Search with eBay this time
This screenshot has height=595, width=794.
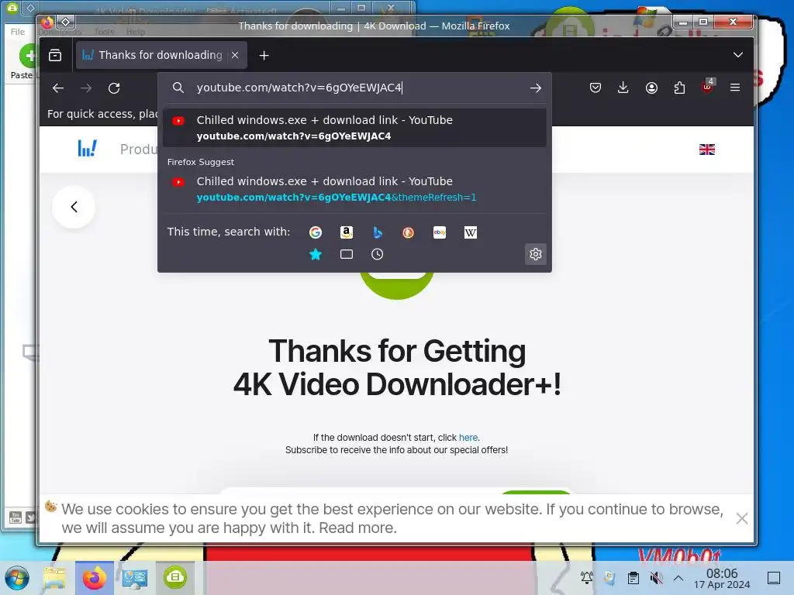point(440,232)
